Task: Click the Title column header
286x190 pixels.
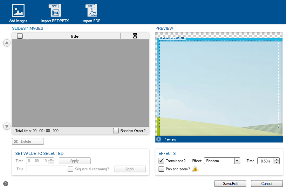Action: tap(74, 36)
